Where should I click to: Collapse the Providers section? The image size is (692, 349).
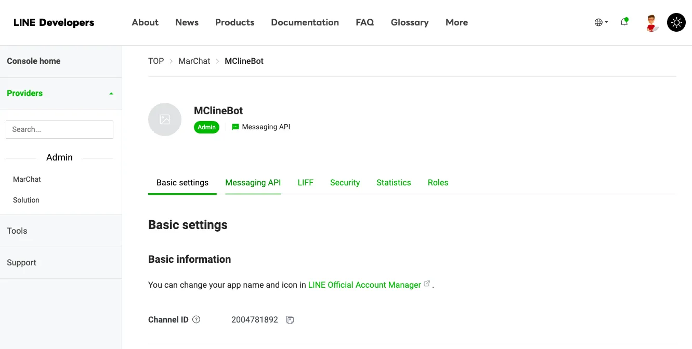[61, 93]
